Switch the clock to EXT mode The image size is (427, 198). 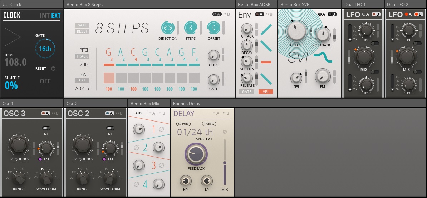(56, 15)
